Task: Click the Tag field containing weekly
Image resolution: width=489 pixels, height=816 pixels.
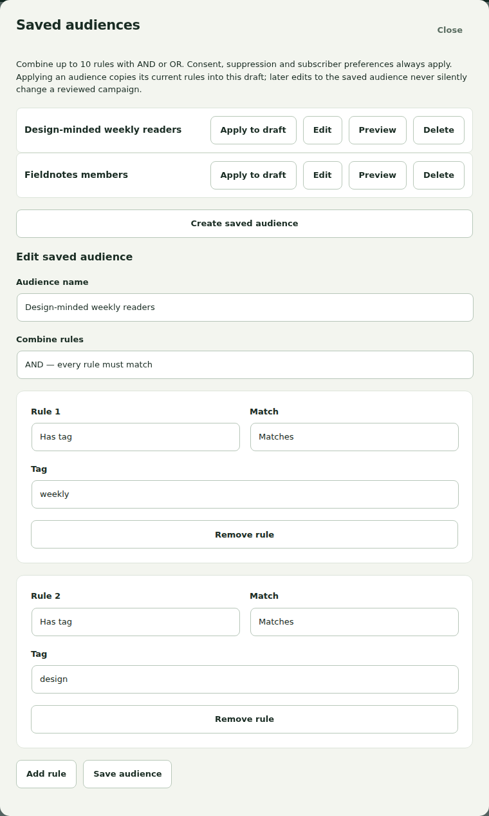Action: (245, 494)
